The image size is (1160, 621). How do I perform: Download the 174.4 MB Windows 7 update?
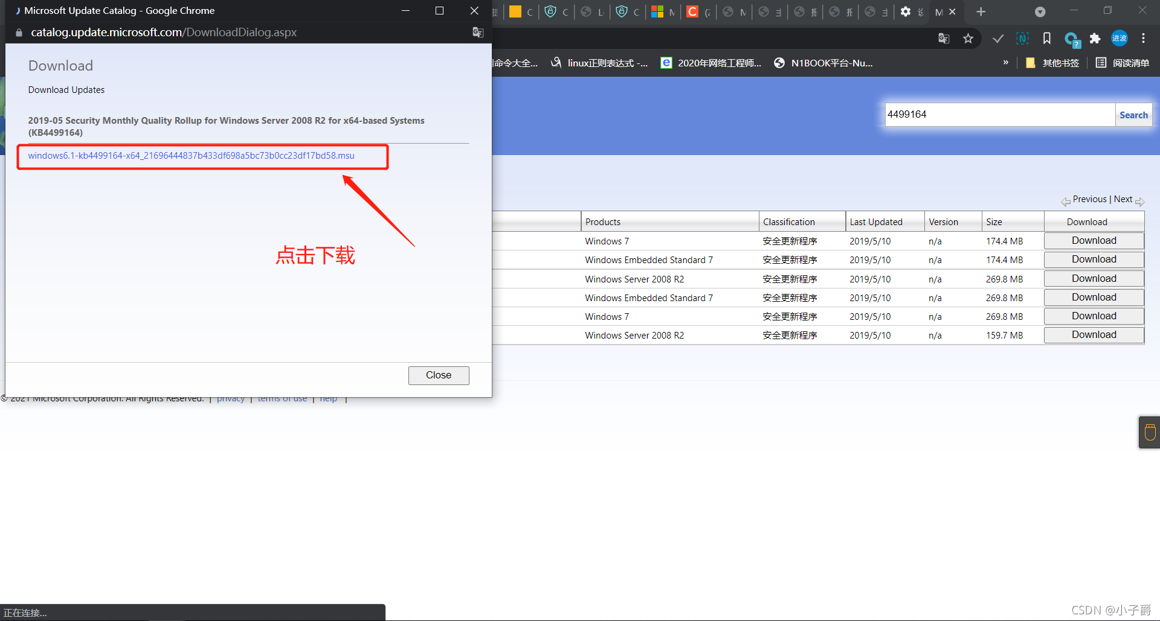point(1094,241)
